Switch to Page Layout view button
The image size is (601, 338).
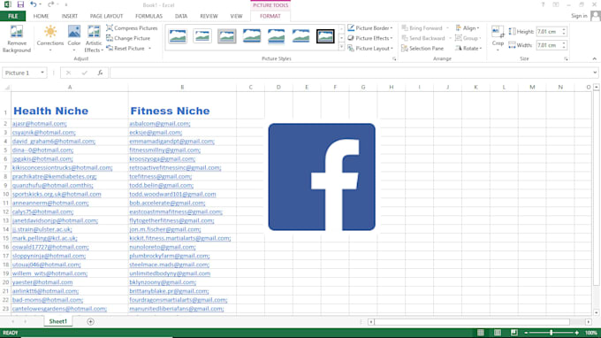pos(498,333)
